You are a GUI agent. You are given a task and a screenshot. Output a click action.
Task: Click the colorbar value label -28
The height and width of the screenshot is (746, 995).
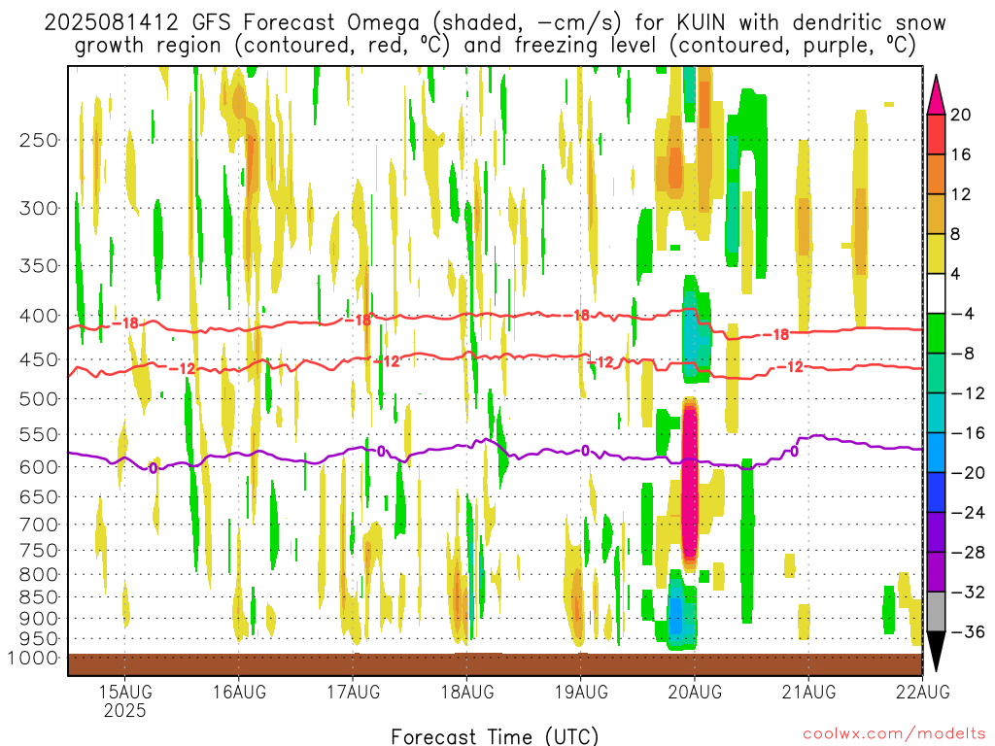point(968,553)
